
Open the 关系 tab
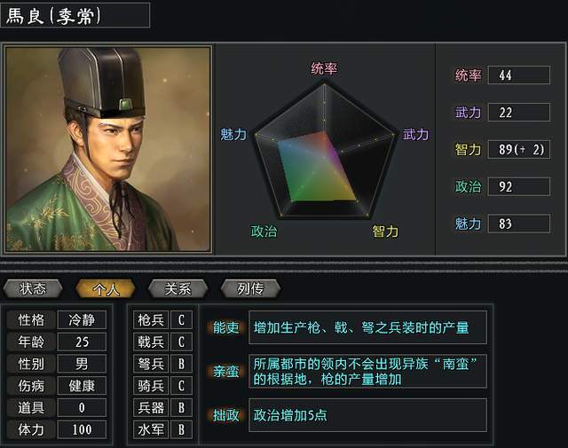178,288
